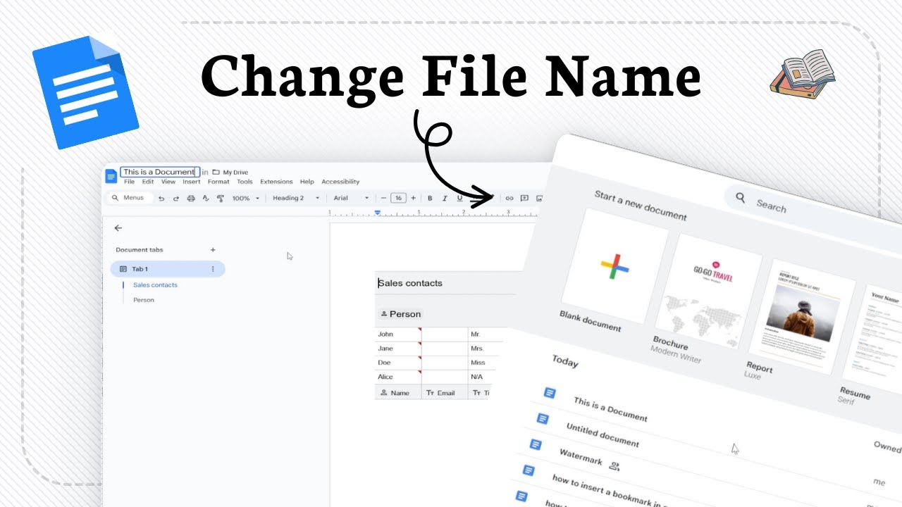The width and height of the screenshot is (902, 507).
Task: Click the back arrow in document tabs panel
Action: (x=118, y=228)
